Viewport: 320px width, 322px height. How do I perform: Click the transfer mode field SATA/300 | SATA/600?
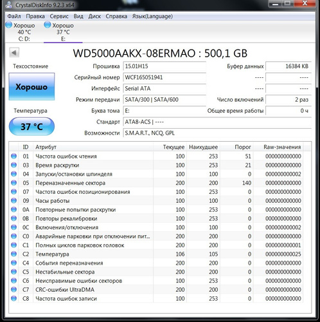[164, 100]
